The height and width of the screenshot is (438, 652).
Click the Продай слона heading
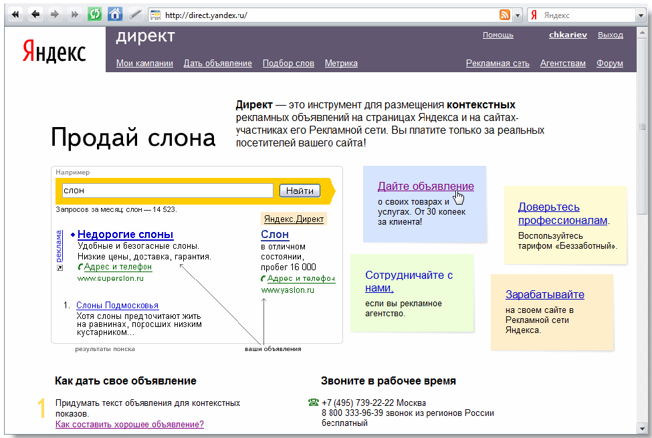[x=133, y=137]
